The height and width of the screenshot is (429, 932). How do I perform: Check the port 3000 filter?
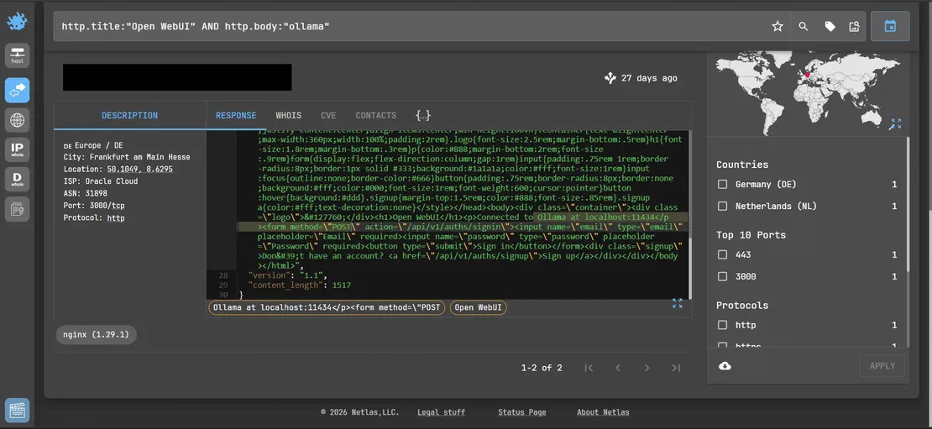(722, 276)
